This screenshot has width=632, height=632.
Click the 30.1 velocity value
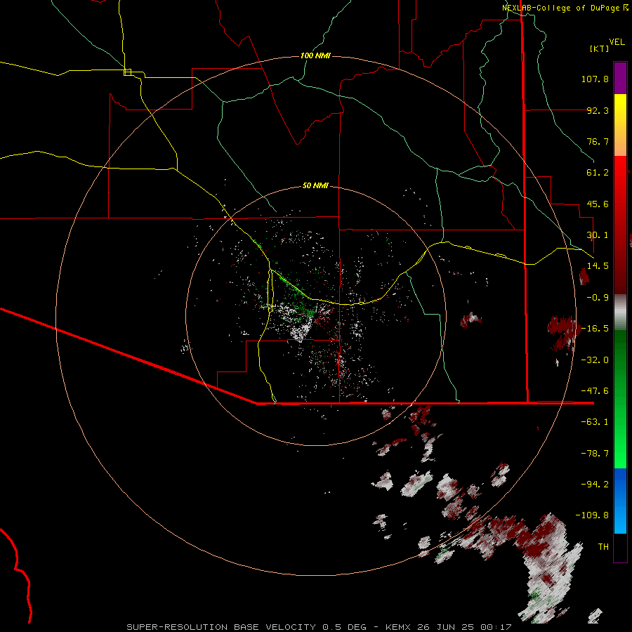pyautogui.click(x=598, y=235)
